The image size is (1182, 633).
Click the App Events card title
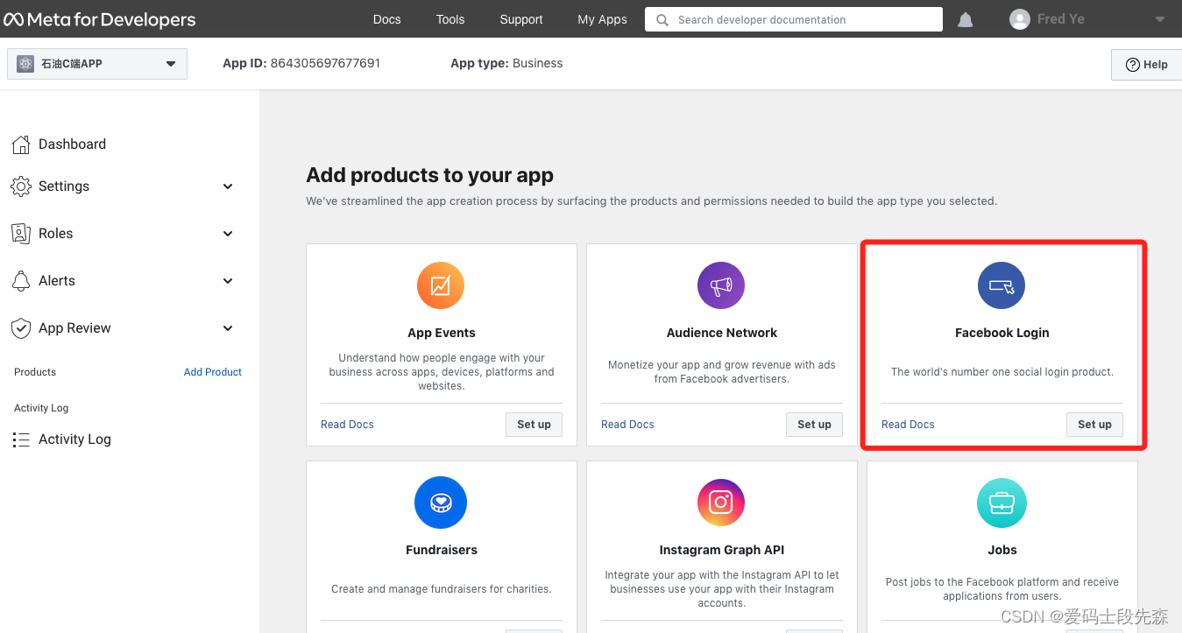(442, 333)
